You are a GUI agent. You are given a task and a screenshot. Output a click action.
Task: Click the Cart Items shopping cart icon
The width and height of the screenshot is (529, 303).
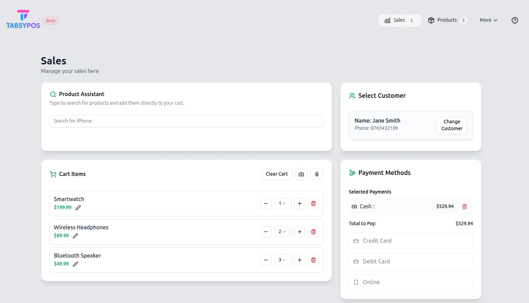53,174
